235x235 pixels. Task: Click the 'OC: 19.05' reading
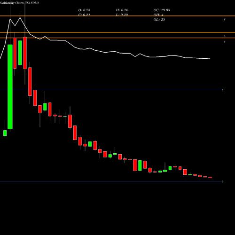click(162, 10)
